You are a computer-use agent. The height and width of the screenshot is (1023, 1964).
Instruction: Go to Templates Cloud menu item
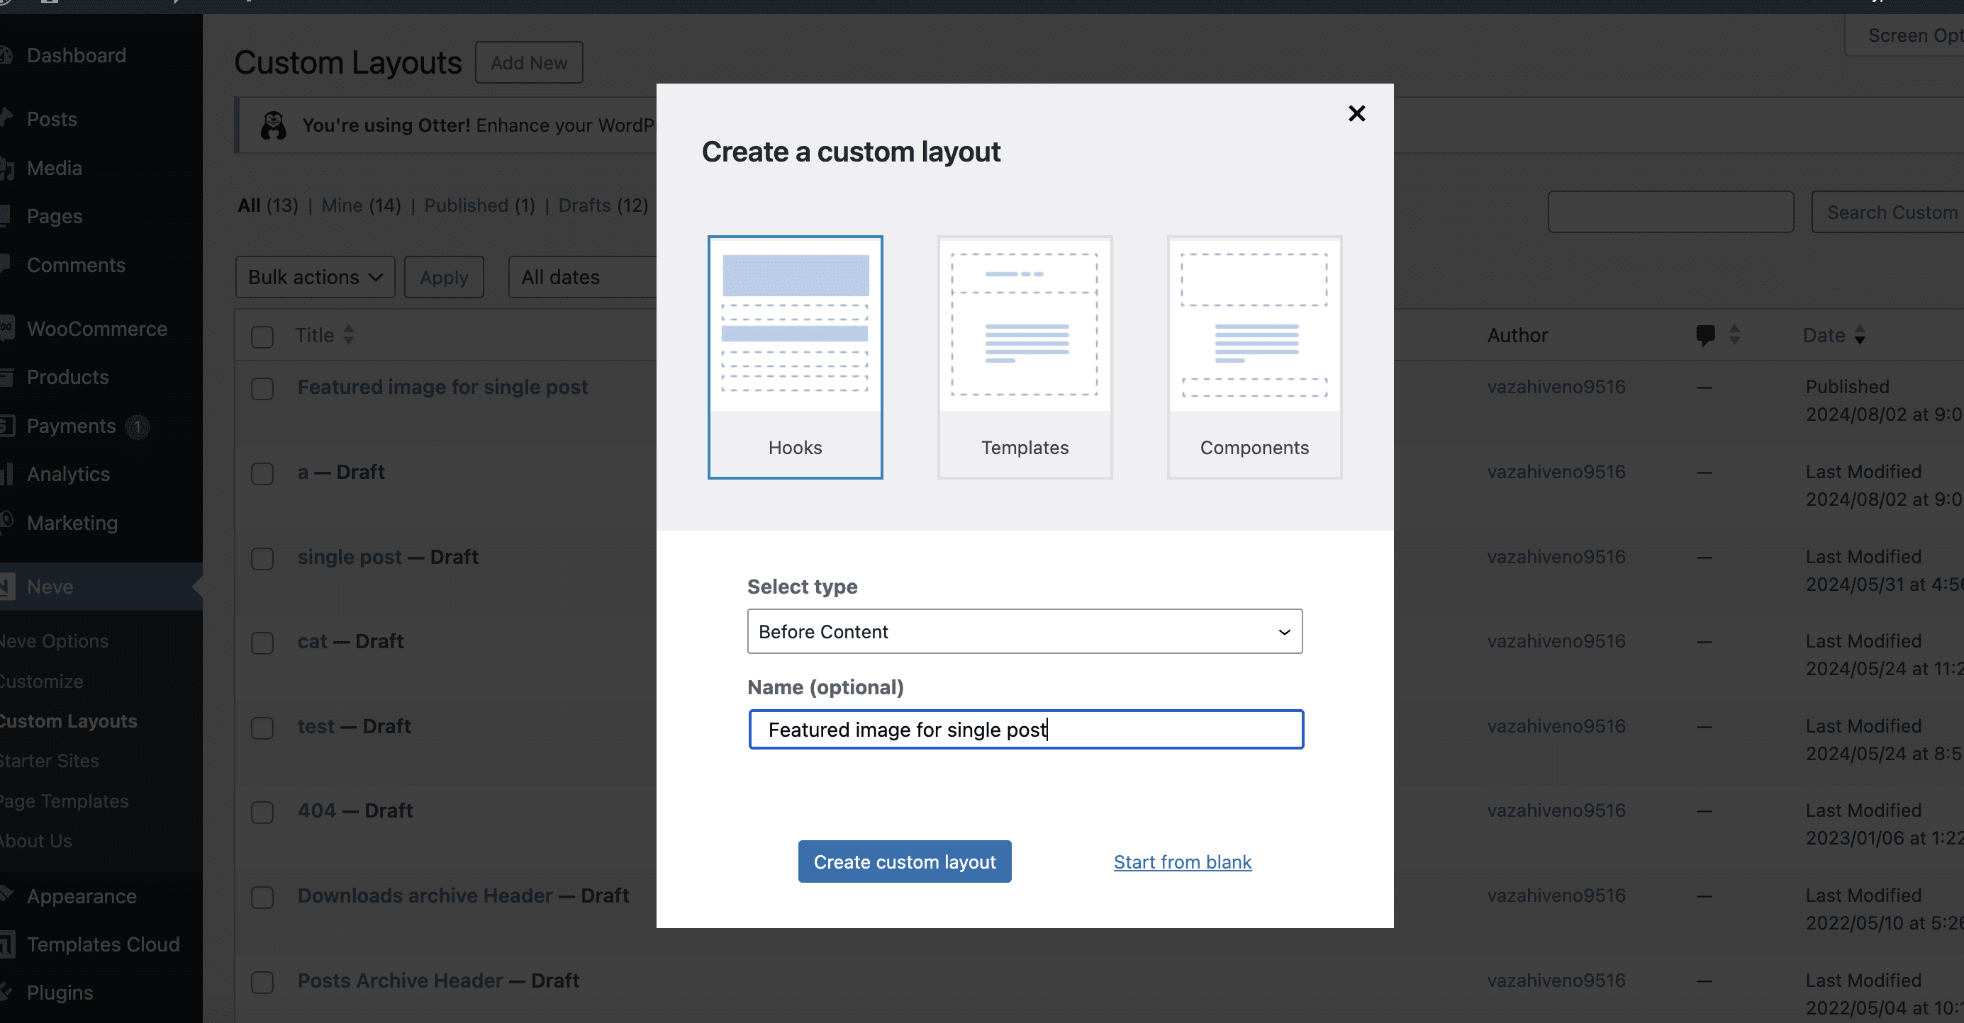click(x=103, y=944)
